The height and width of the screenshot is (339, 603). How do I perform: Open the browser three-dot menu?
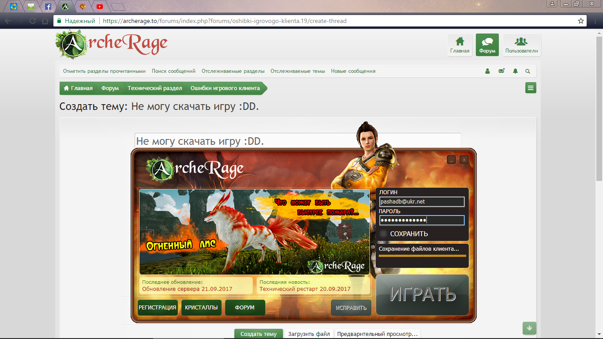(595, 21)
